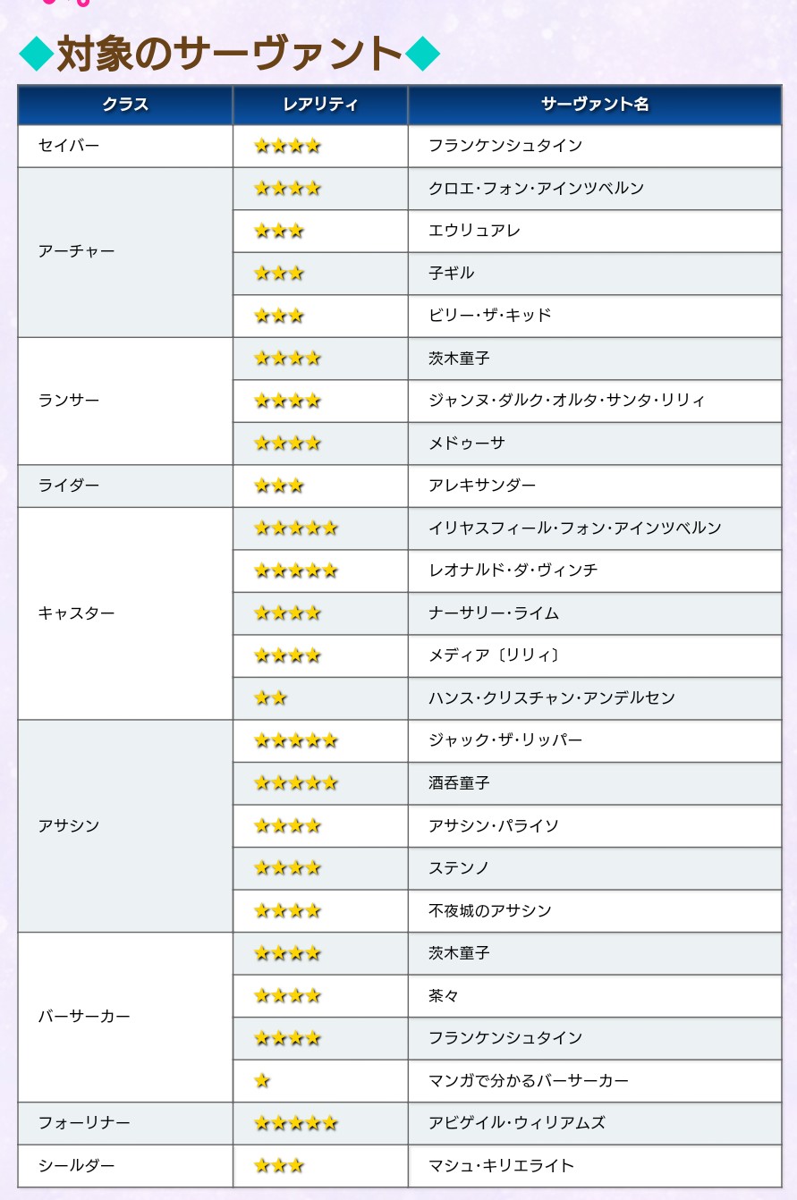Click the three-star rating beside アレキサンダー

coord(279,486)
